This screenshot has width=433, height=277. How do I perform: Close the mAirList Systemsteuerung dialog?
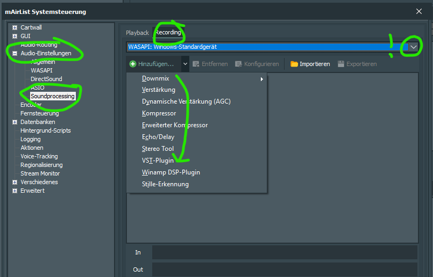point(419,11)
